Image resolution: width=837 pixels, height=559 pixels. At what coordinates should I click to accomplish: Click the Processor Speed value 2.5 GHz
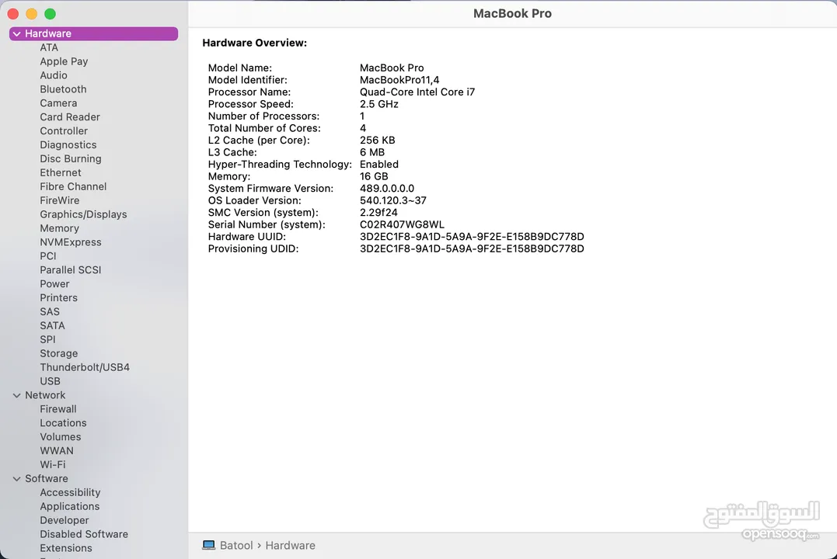(378, 104)
